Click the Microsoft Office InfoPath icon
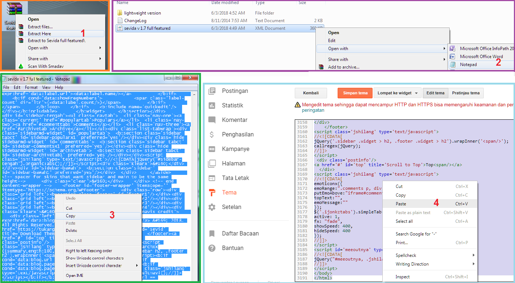The height and width of the screenshot is (283, 515). point(452,48)
